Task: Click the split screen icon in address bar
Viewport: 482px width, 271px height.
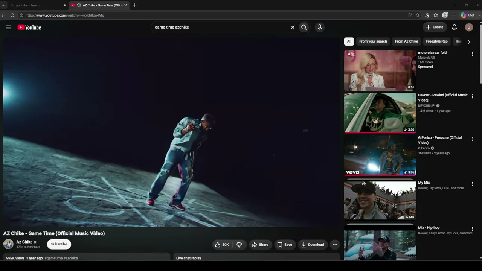Action: coord(410,15)
